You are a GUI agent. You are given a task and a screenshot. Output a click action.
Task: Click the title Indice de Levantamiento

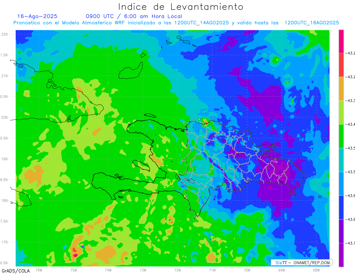tap(181, 7)
